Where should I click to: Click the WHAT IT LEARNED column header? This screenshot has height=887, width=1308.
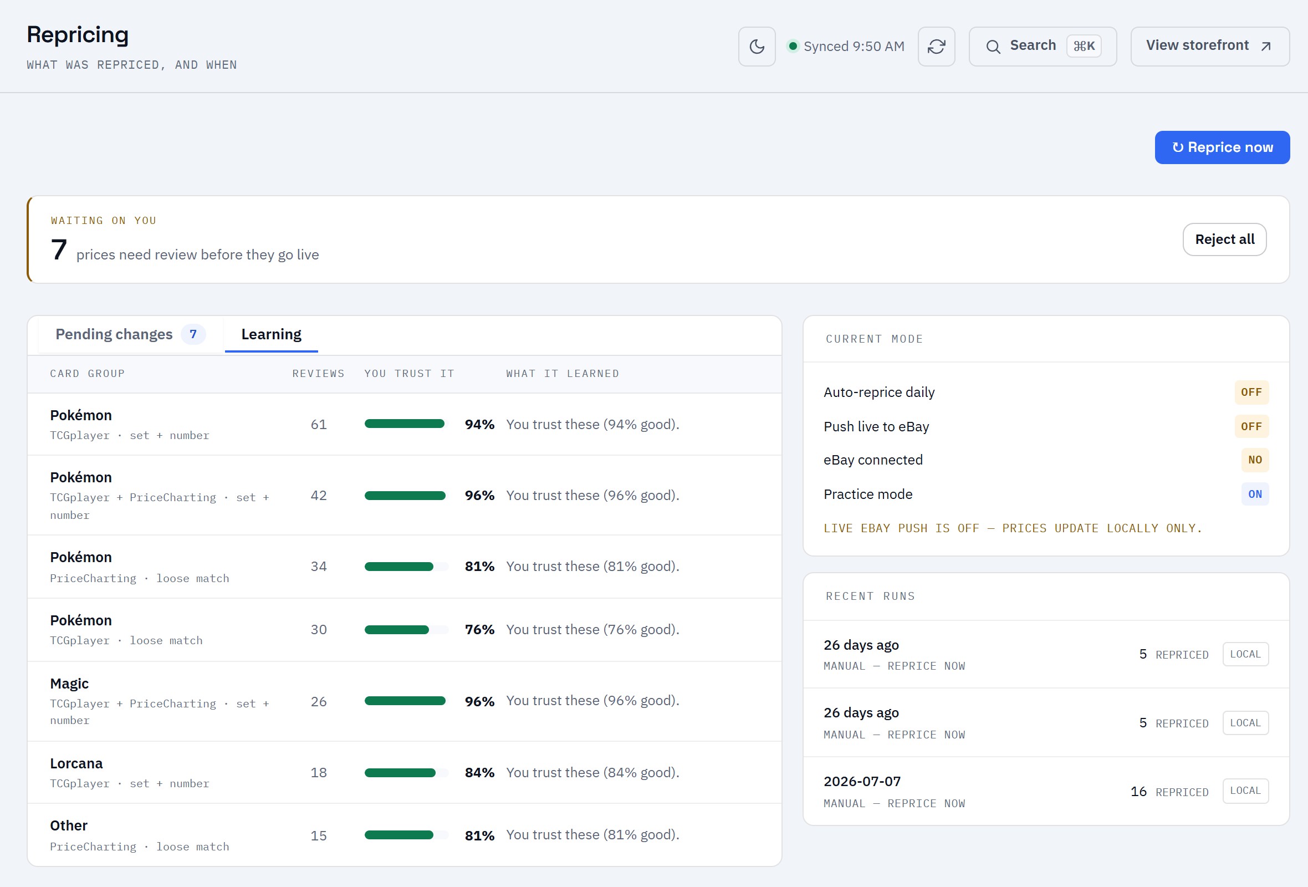click(x=562, y=374)
